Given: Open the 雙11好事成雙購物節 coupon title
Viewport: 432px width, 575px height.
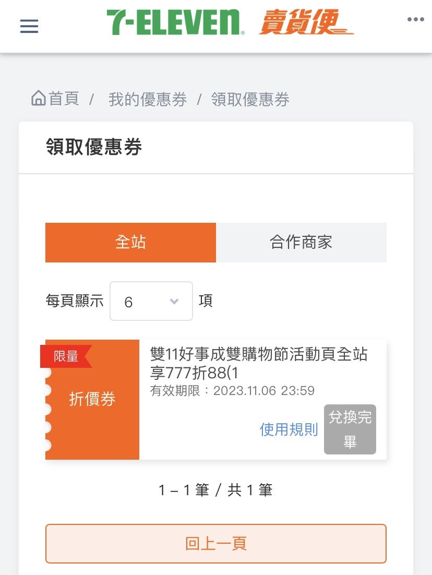Looking at the screenshot, I should [x=259, y=363].
